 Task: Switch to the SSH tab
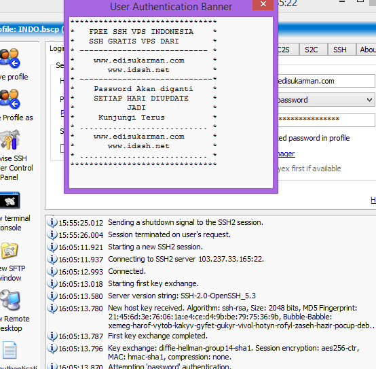click(x=340, y=50)
